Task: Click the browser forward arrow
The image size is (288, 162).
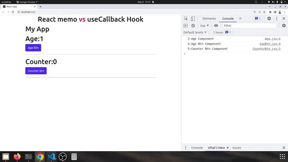Action: point(8,12)
